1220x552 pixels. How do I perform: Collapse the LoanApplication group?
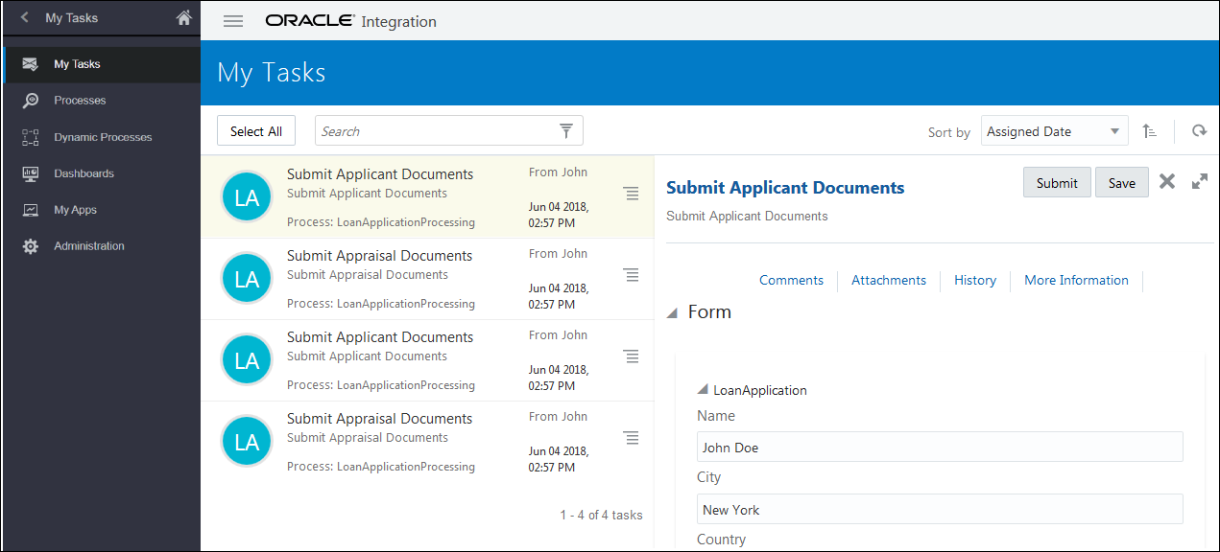point(703,389)
